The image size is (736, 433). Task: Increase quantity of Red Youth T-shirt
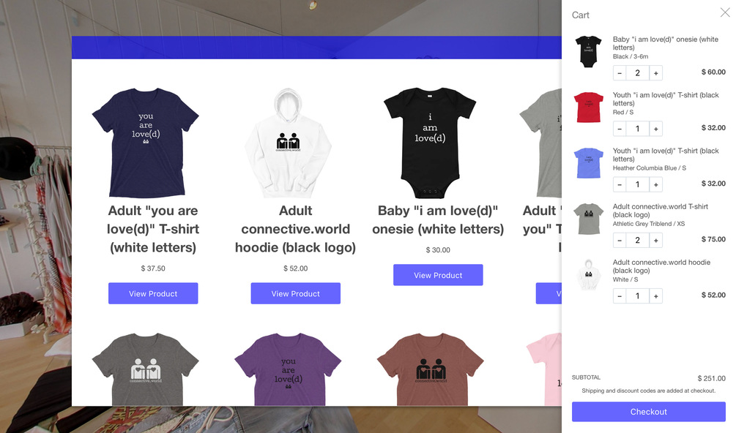[655, 129]
